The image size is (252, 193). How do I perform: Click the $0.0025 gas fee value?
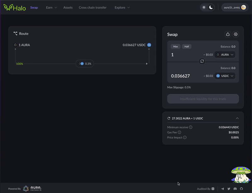click(x=234, y=133)
